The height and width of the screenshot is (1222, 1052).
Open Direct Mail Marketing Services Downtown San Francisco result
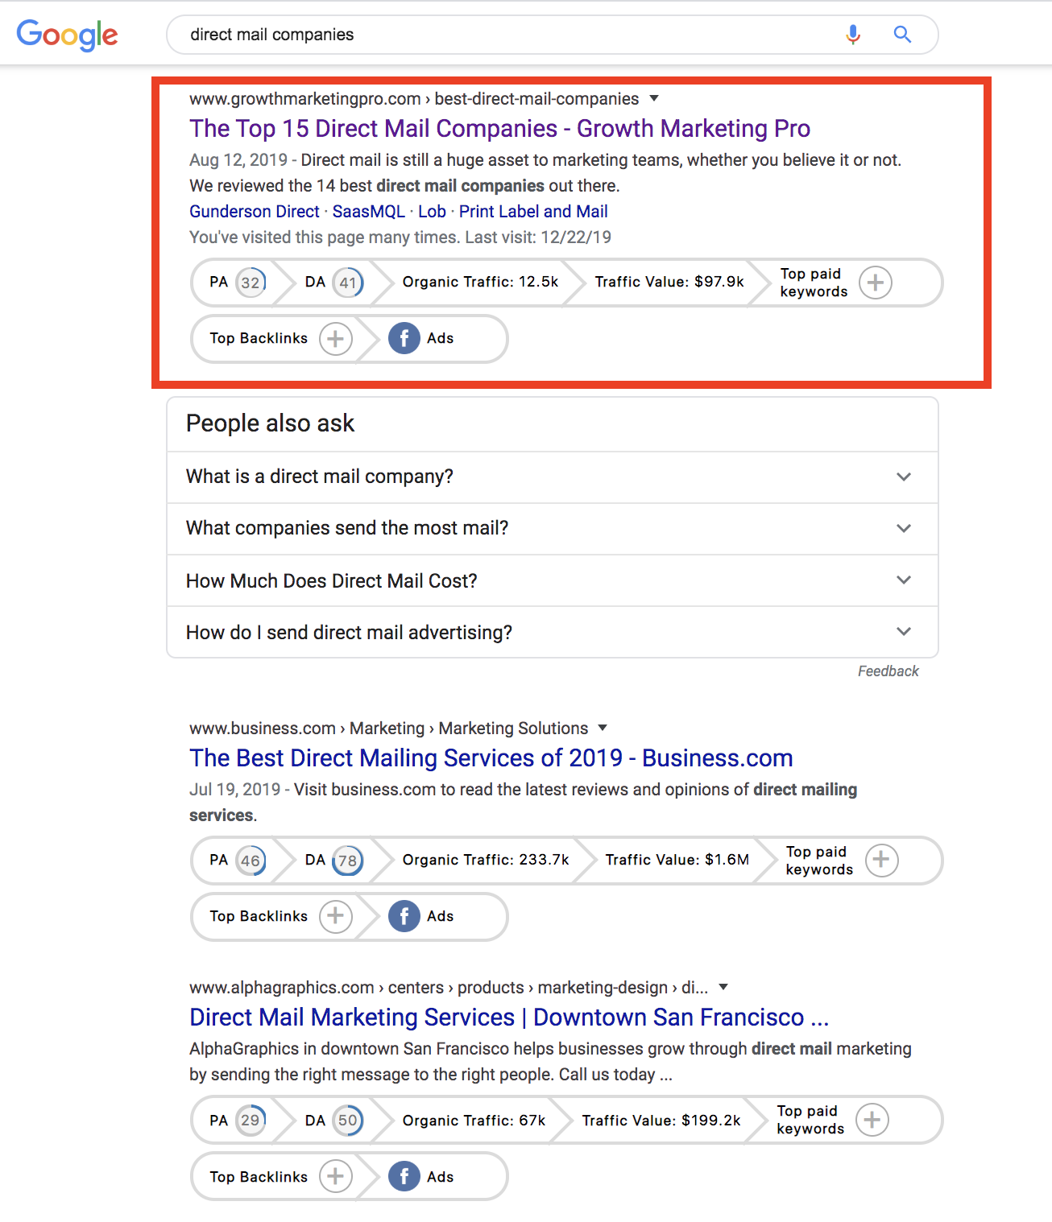coord(509,1018)
